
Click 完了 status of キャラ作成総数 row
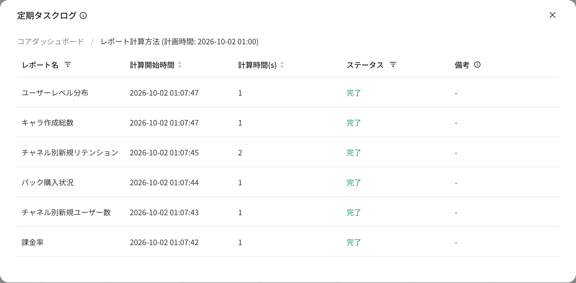[x=354, y=123]
